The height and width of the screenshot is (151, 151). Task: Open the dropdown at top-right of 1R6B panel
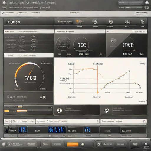click(140, 31)
